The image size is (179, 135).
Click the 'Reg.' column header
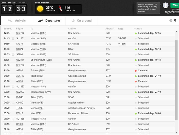pyautogui.click(x=121, y=28)
